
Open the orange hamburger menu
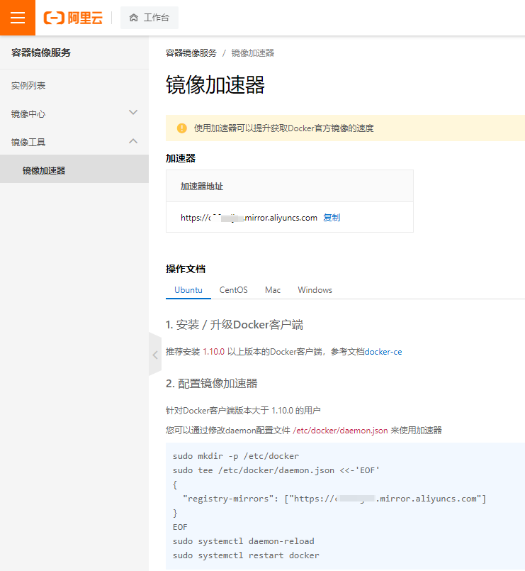(x=18, y=18)
